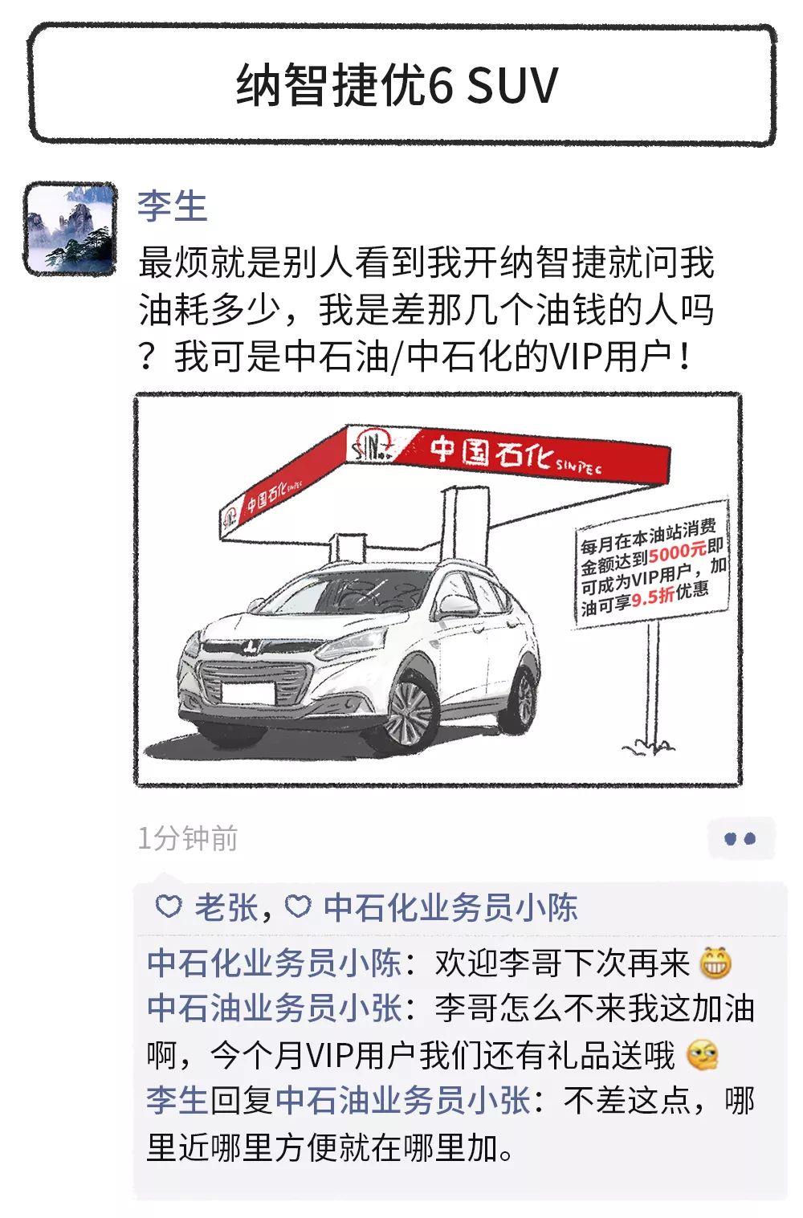Click 李生 name in the reply comment

point(177,1101)
